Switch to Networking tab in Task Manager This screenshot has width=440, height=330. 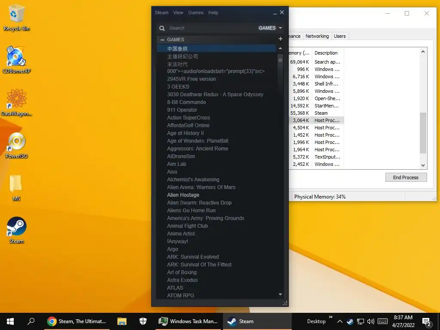coord(317,36)
